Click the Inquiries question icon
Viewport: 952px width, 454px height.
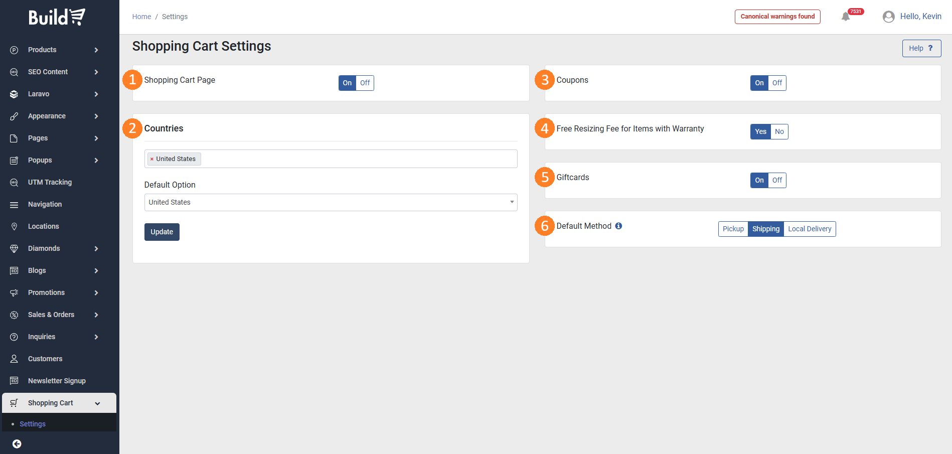click(14, 337)
